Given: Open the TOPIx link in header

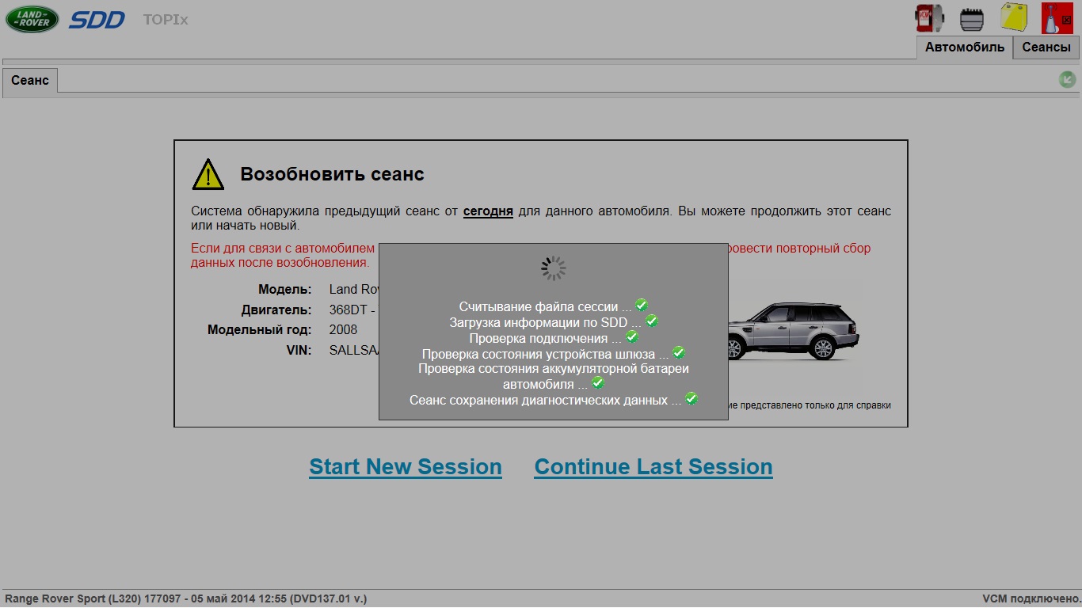Looking at the screenshot, I should tap(166, 20).
